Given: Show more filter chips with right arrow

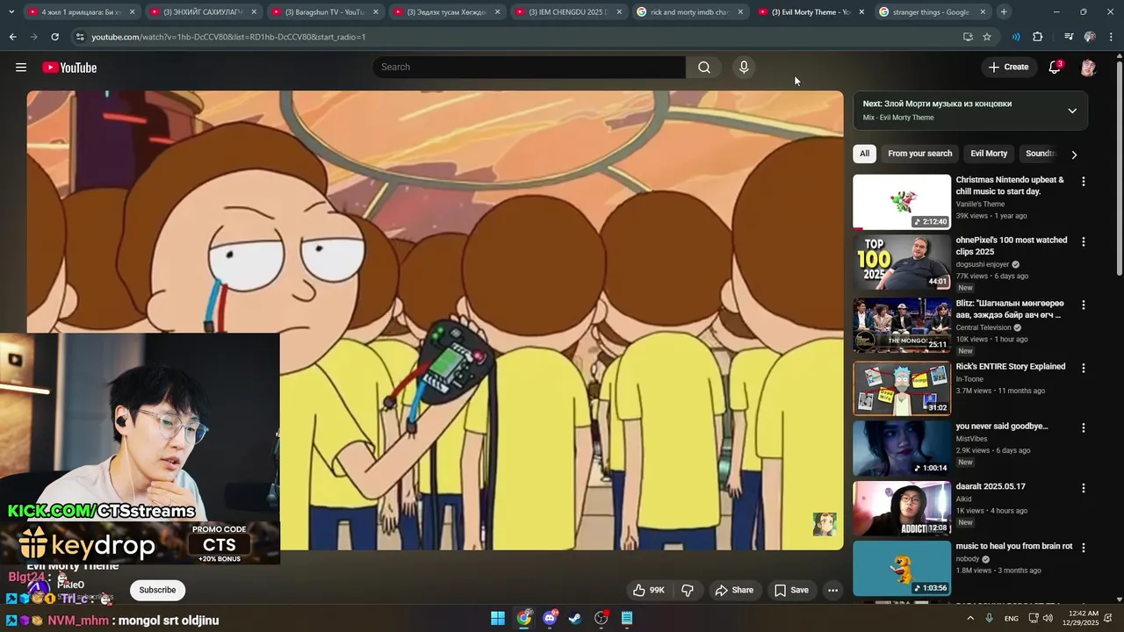Looking at the screenshot, I should point(1073,154).
